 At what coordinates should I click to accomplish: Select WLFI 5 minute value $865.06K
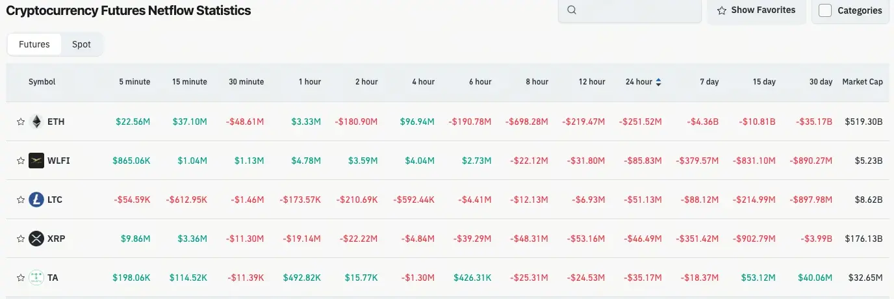pyautogui.click(x=131, y=161)
